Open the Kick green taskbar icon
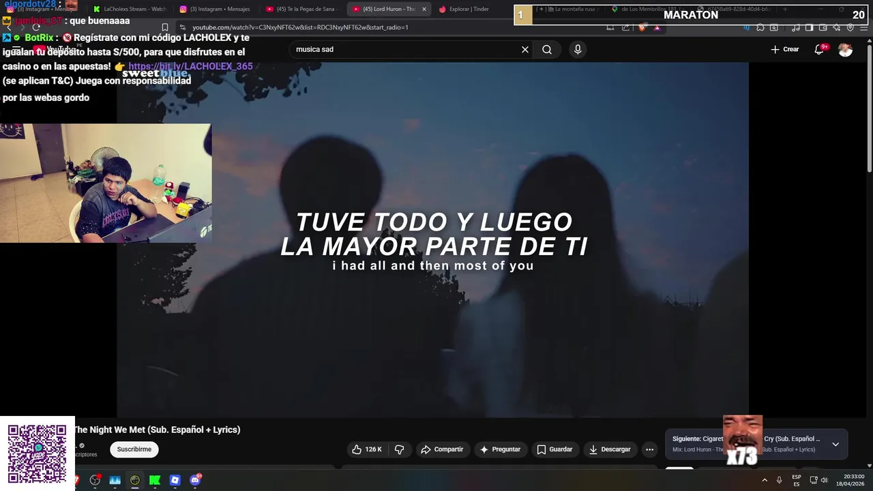 point(155,480)
